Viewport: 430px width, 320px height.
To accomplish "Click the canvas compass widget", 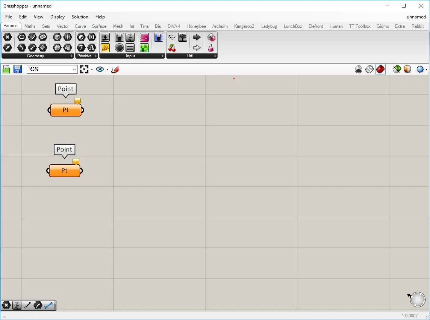I will point(417,299).
